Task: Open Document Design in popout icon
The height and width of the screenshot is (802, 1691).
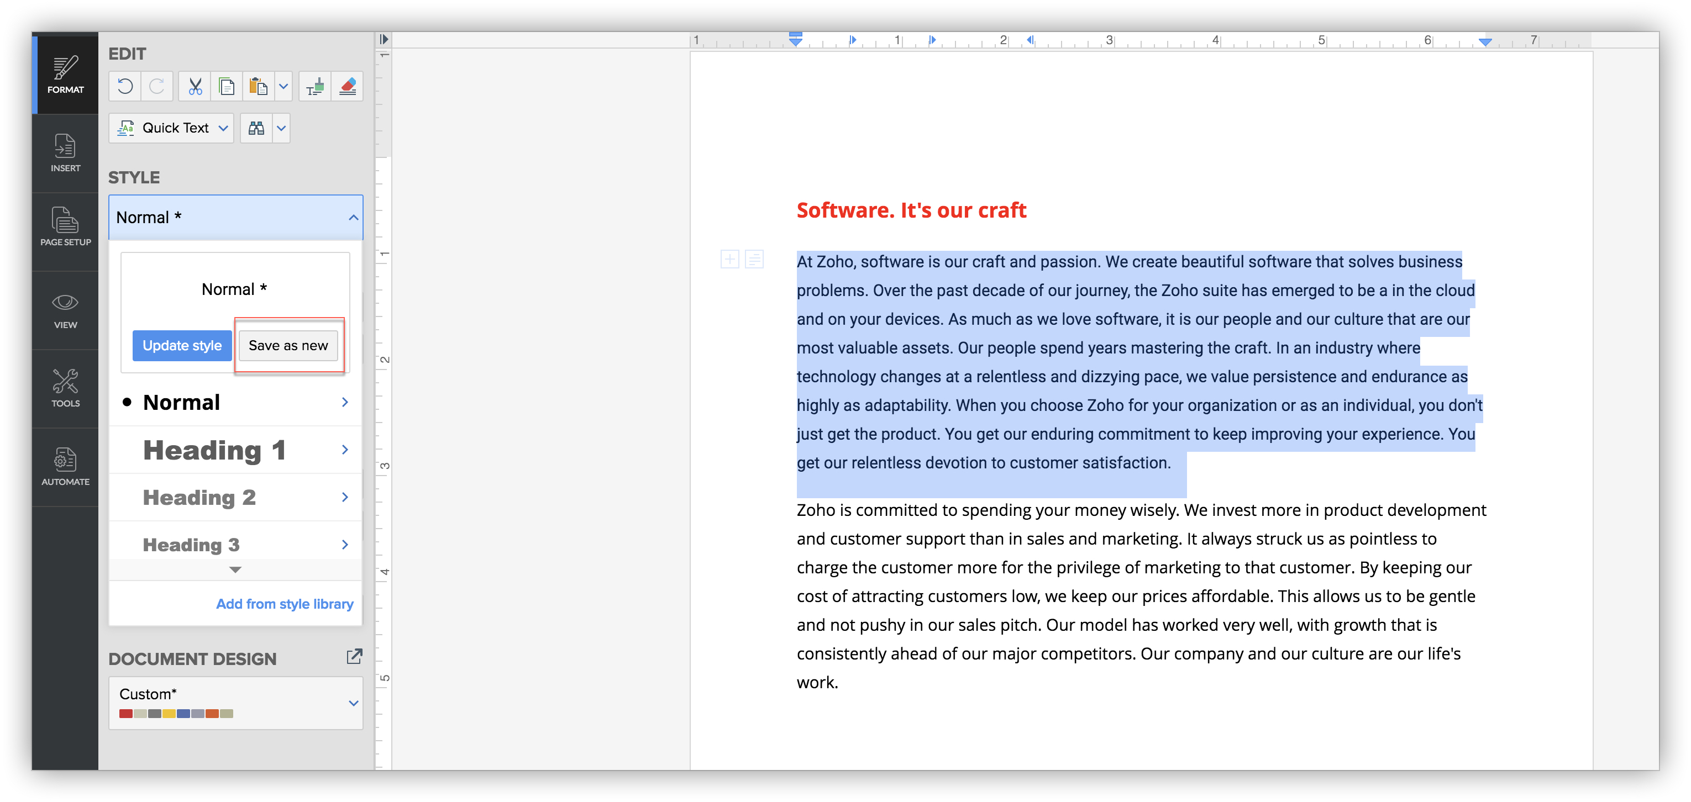Action: [x=354, y=656]
